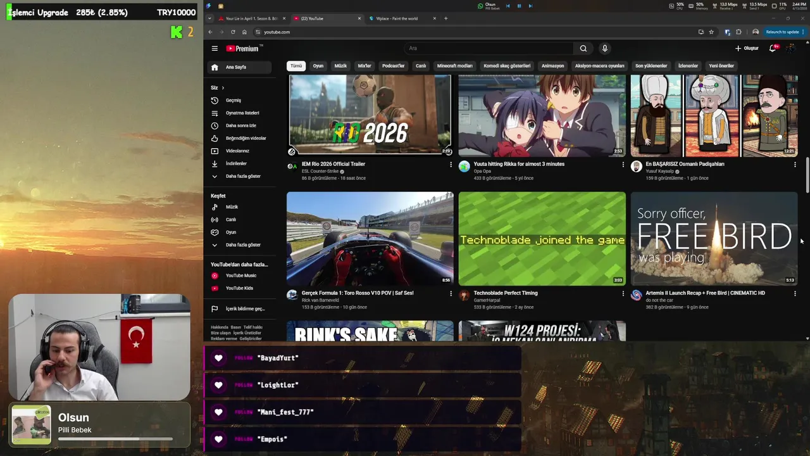Open browser extensions puzzle icon
The width and height of the screenshot is (810, 456).
tap(738, 32)
